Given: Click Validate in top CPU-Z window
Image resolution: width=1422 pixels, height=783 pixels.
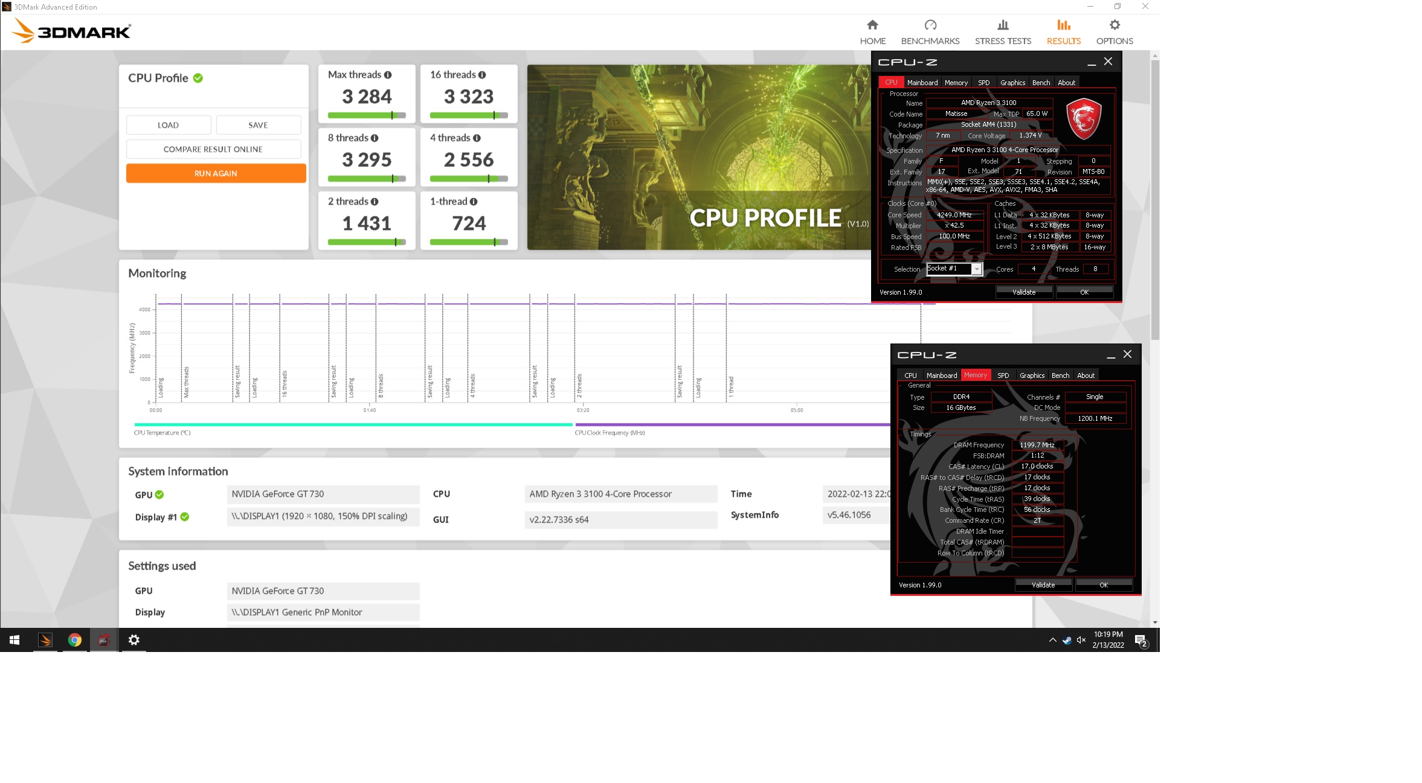Looking at the screenshot, I should coord(1024,292).
